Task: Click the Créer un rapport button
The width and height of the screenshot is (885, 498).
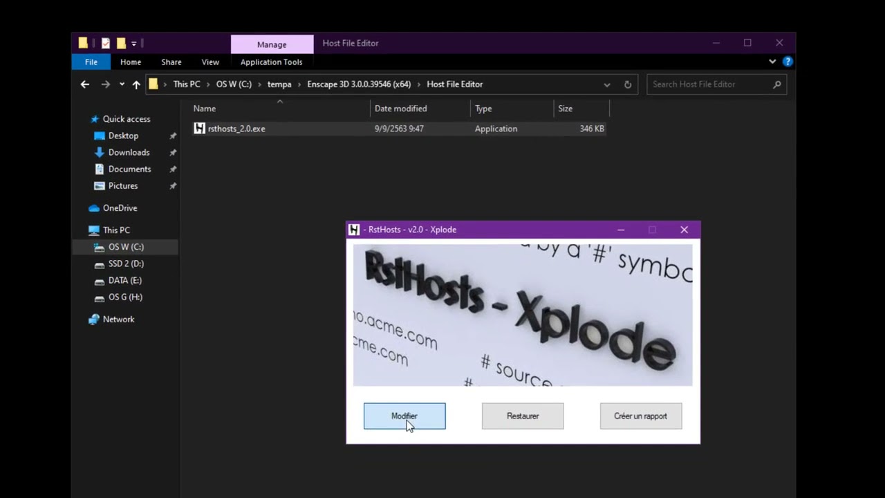Action: (x=641, y=416)
